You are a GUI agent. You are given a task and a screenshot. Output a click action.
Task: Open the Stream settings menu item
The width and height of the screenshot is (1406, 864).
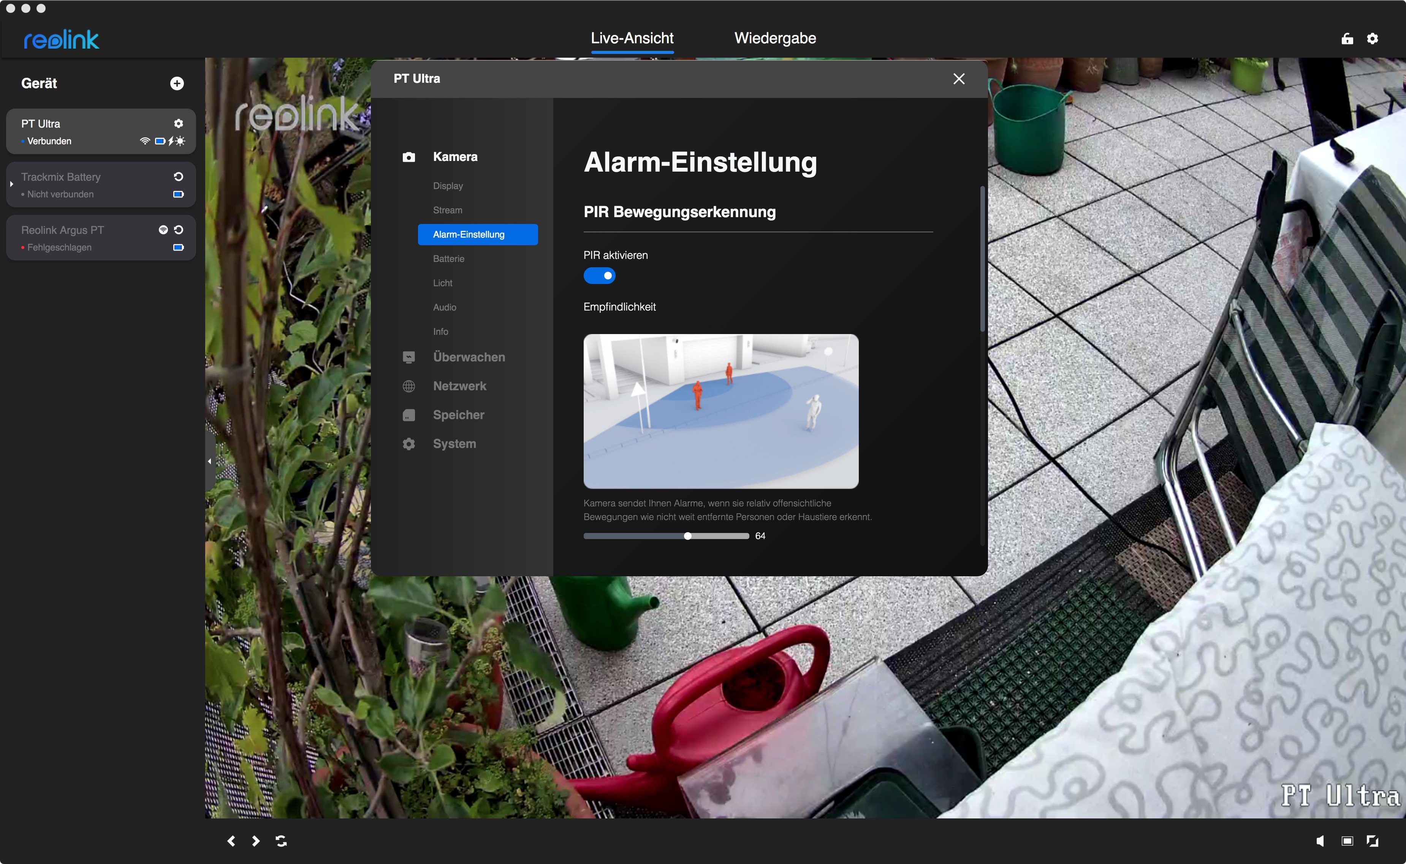coord(447,210)
